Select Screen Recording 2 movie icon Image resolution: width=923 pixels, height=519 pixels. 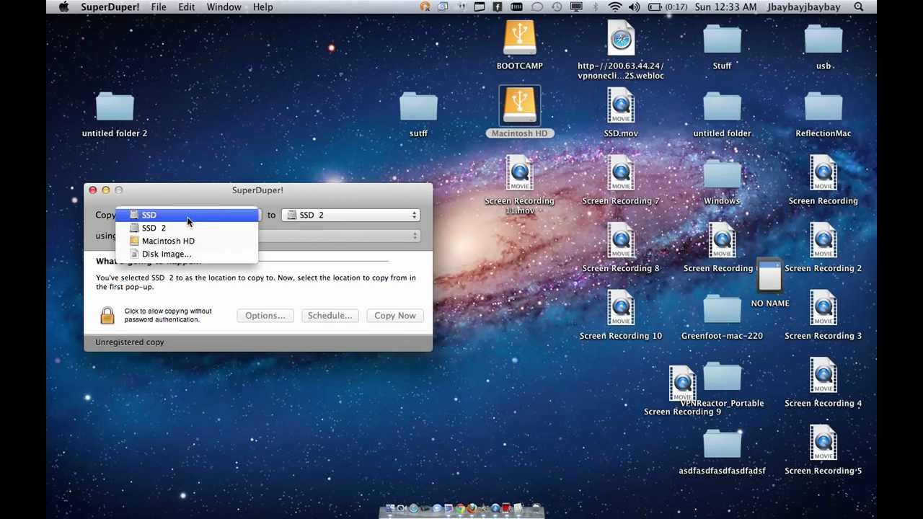[x=823, y=240]
